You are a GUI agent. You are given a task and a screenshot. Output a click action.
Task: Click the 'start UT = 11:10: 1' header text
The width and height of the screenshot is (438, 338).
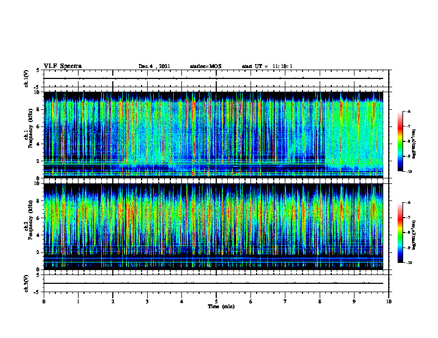click(267, 66)
